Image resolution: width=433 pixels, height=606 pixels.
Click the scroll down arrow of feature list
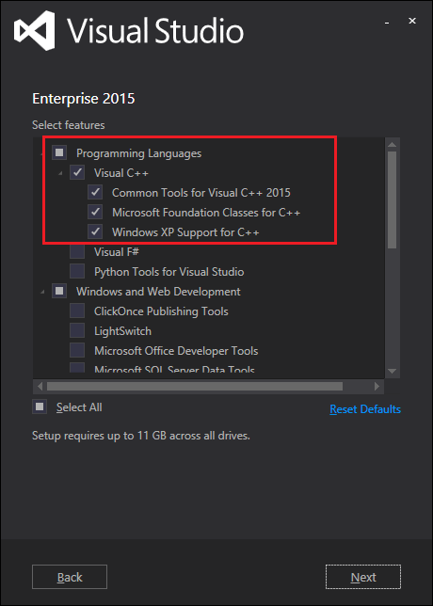click(392, 371)
